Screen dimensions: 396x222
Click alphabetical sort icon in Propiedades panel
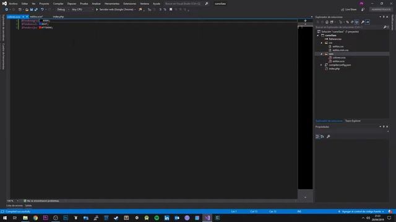322,136
